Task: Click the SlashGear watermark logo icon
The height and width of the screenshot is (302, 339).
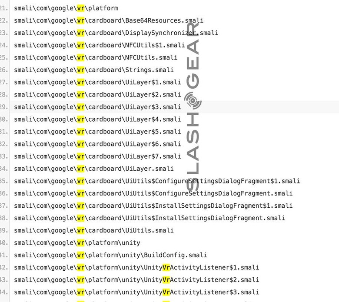Action: (x=193, y=100)
